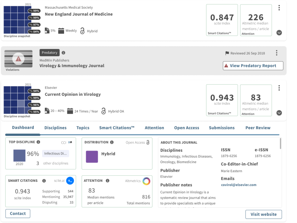Click the CCI flag icon
The image size is (297, 223).
click(70, 142)
